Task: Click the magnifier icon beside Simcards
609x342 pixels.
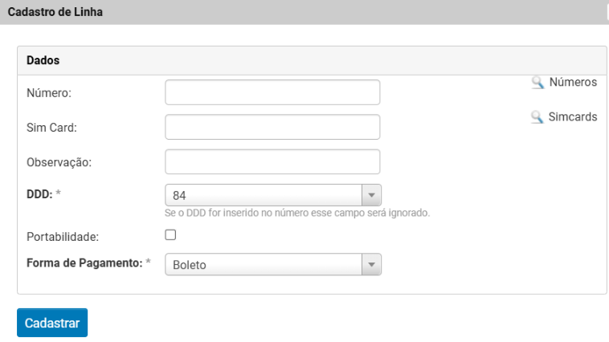Action: pyautogui.click(x=537, y=117)
